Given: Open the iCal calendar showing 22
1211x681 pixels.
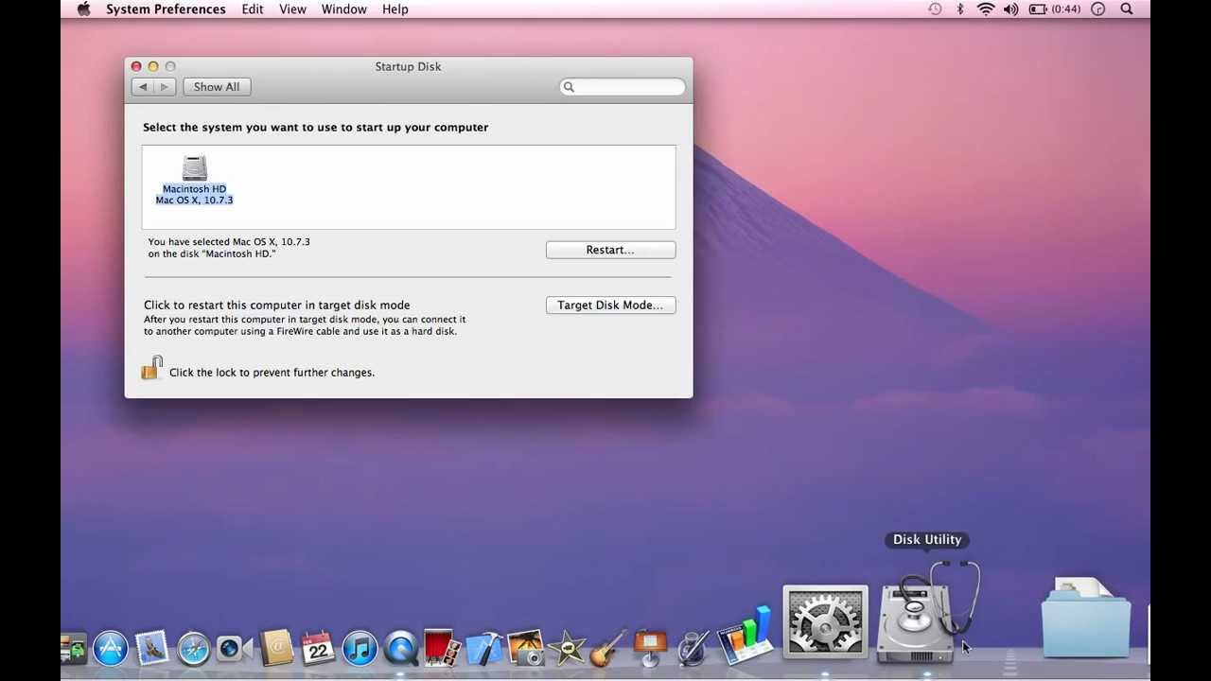Looking at the screenshot, I should 318,648.
